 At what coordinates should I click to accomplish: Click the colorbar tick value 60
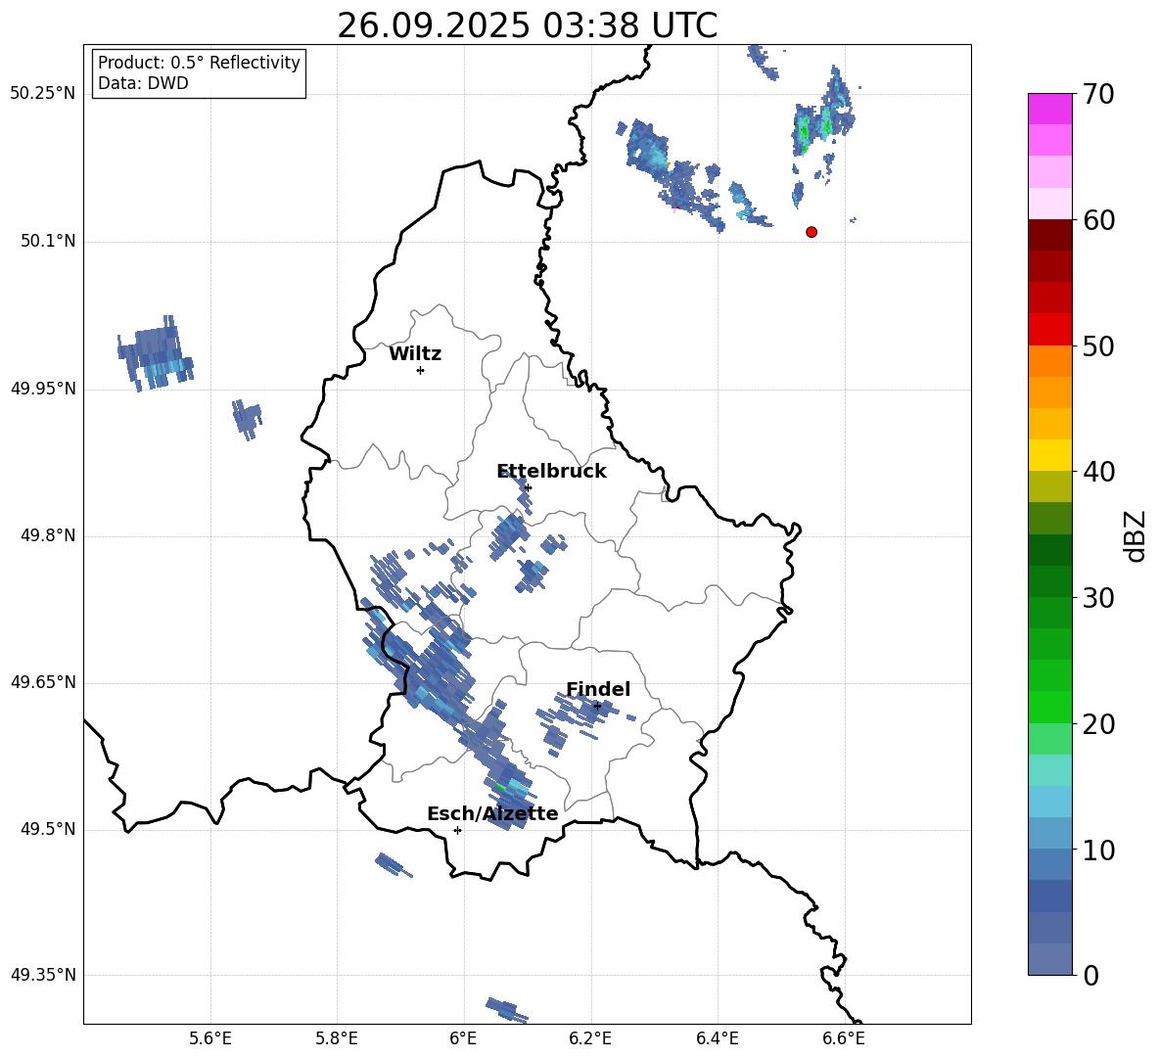pyautogui.click(x=1098, y=220)
